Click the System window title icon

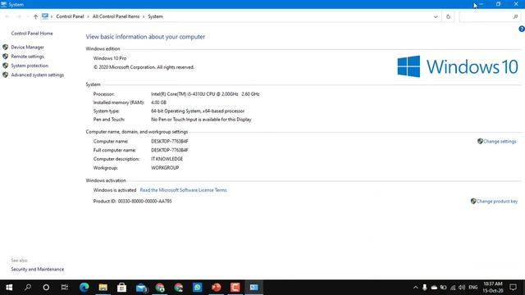click(x=4, y=4)
